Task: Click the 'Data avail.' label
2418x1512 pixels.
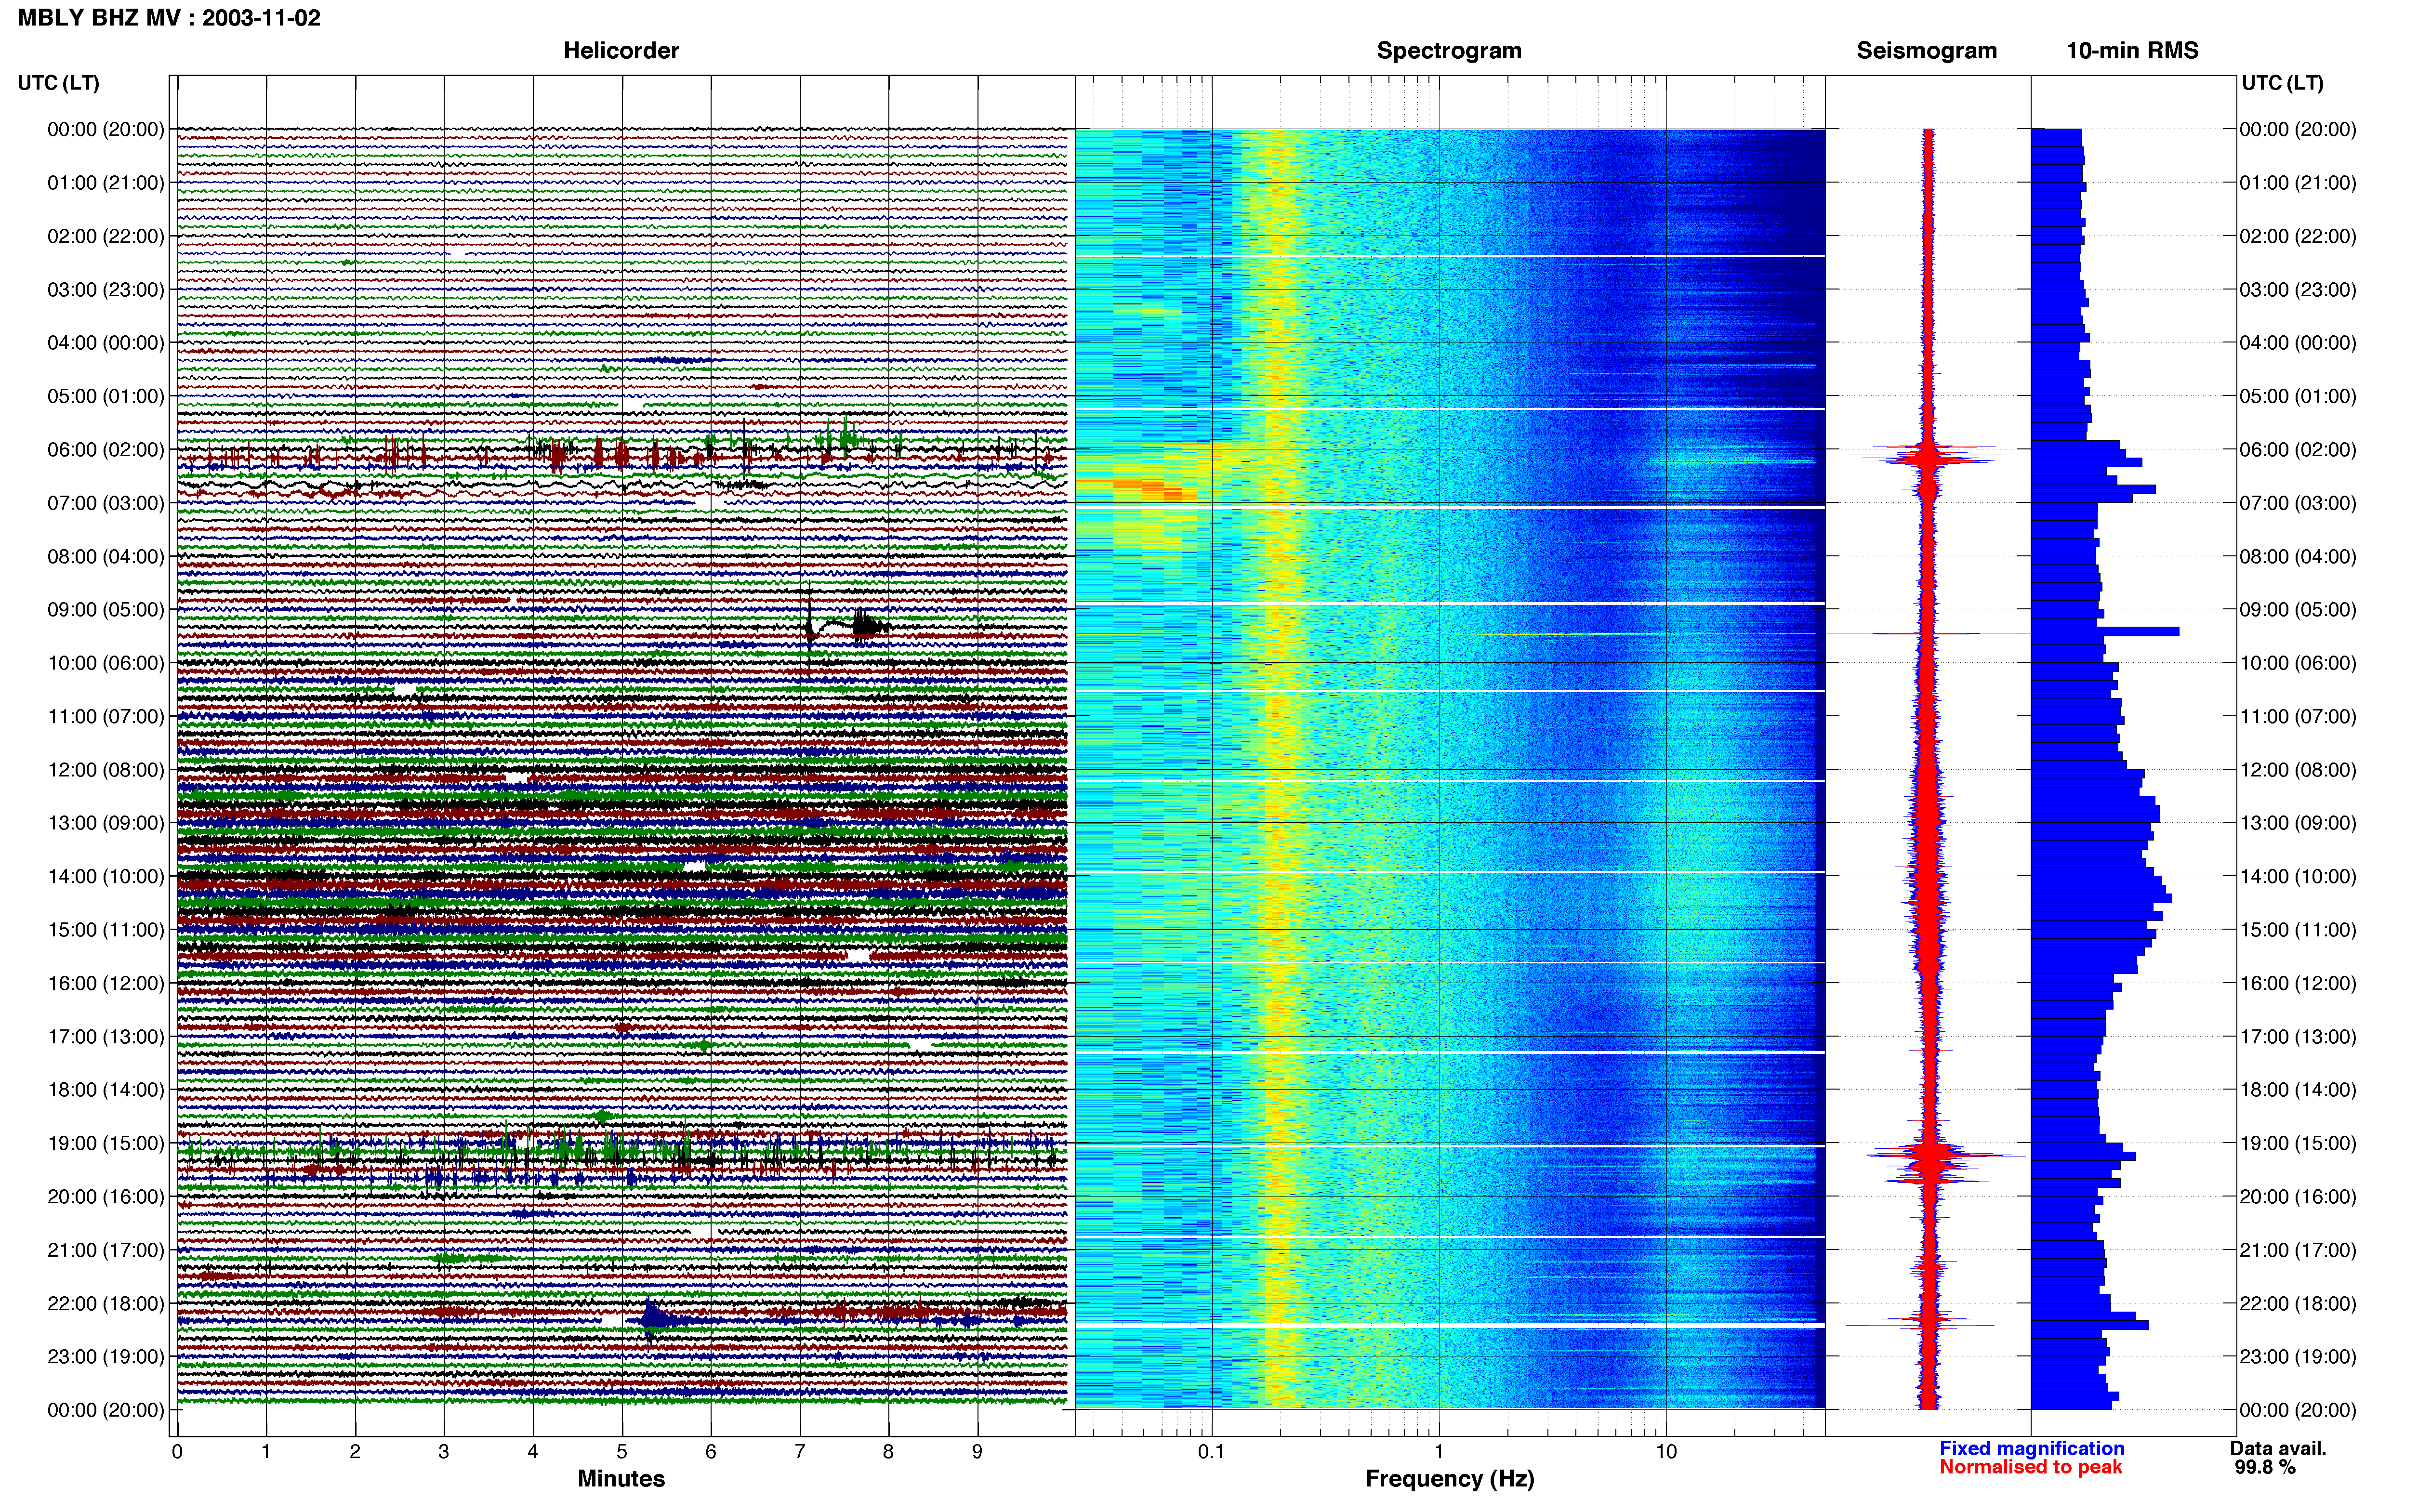Action: pos(2278,1448)
